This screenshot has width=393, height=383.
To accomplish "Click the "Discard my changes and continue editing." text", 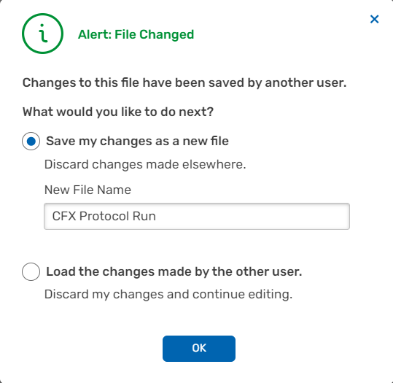I will tap(168, 294).
